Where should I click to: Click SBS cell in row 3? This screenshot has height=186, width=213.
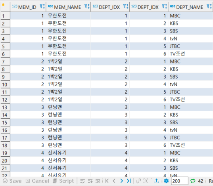point(190,31)
